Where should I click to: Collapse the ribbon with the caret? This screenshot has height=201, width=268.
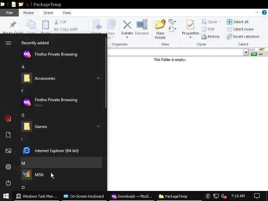tap(257, 12)
